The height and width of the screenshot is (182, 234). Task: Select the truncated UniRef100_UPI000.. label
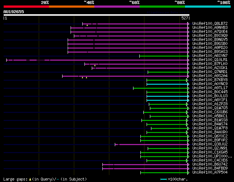pyautogui.click(x=212, y=156)
